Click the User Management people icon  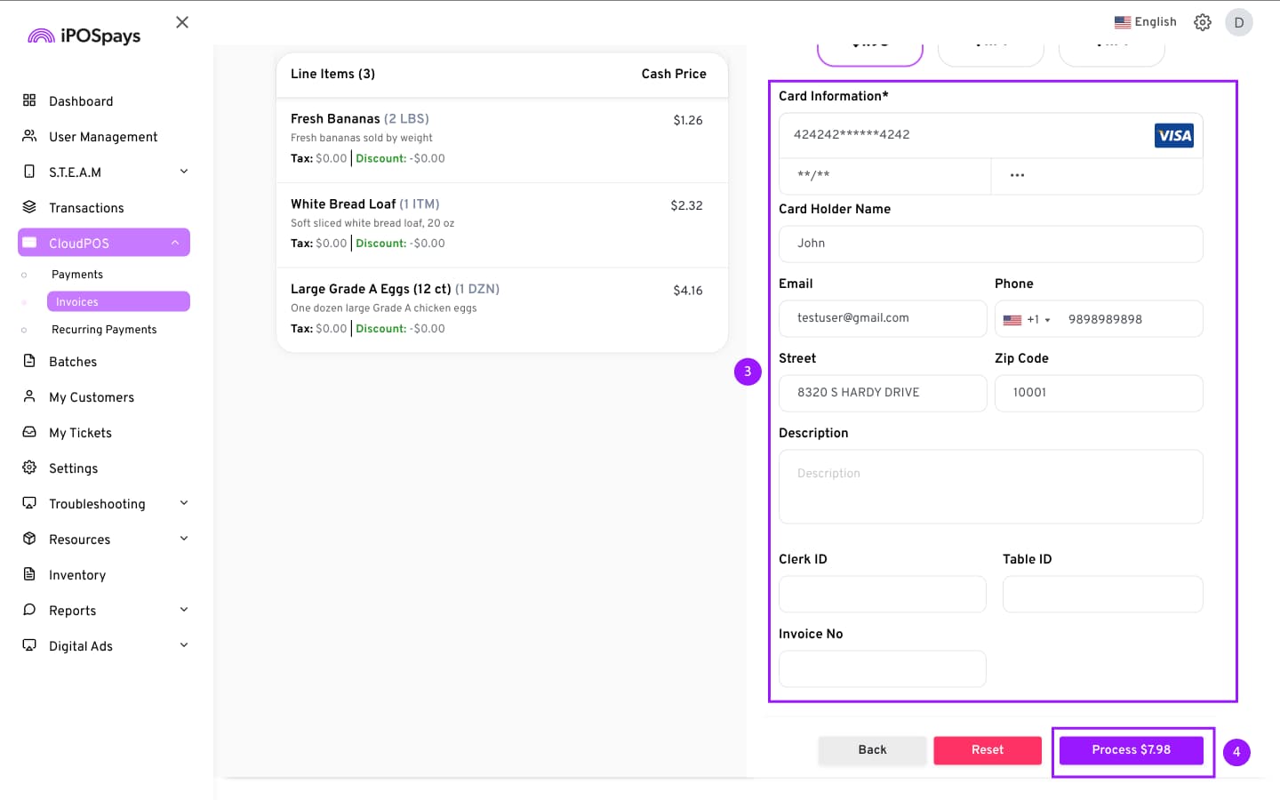[29, 136]
